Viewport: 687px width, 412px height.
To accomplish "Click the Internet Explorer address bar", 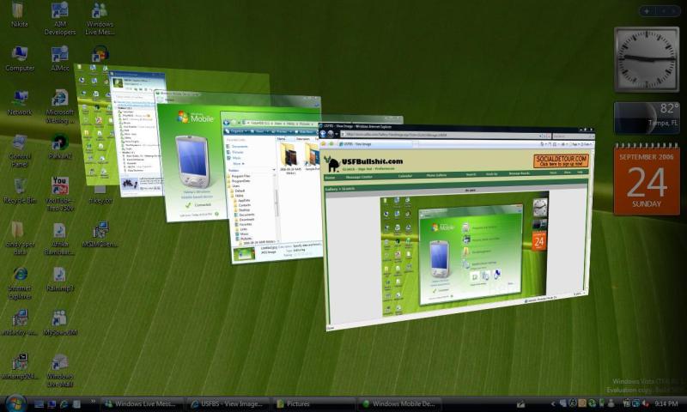I will point(445,135).
